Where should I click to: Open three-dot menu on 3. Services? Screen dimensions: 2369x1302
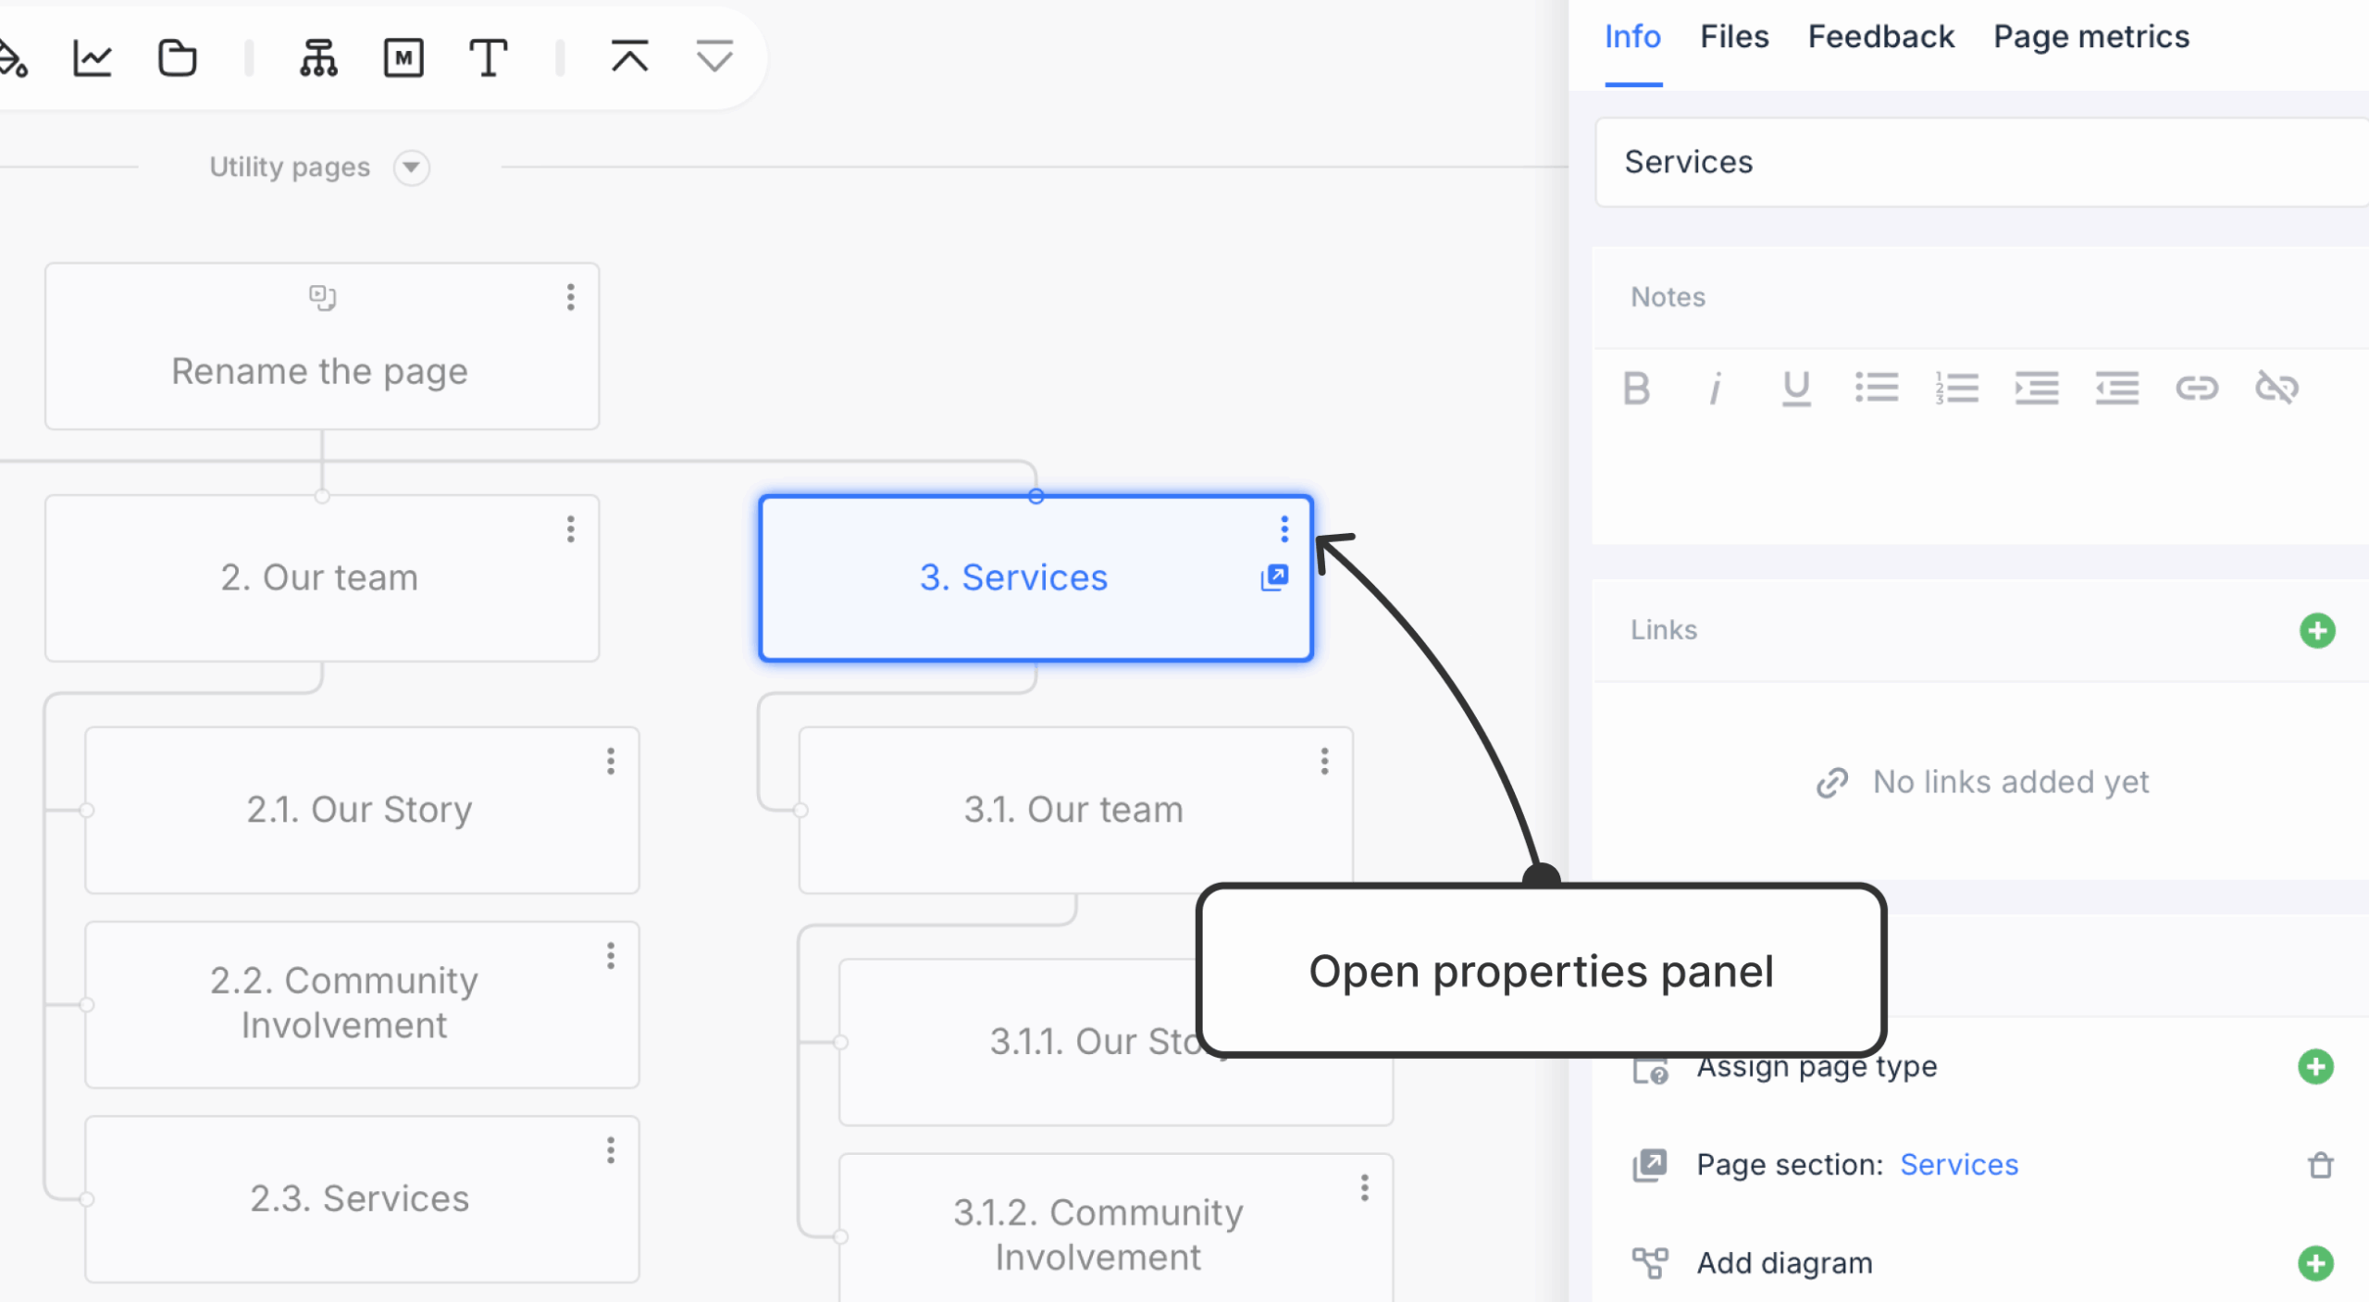(1284, 529)
